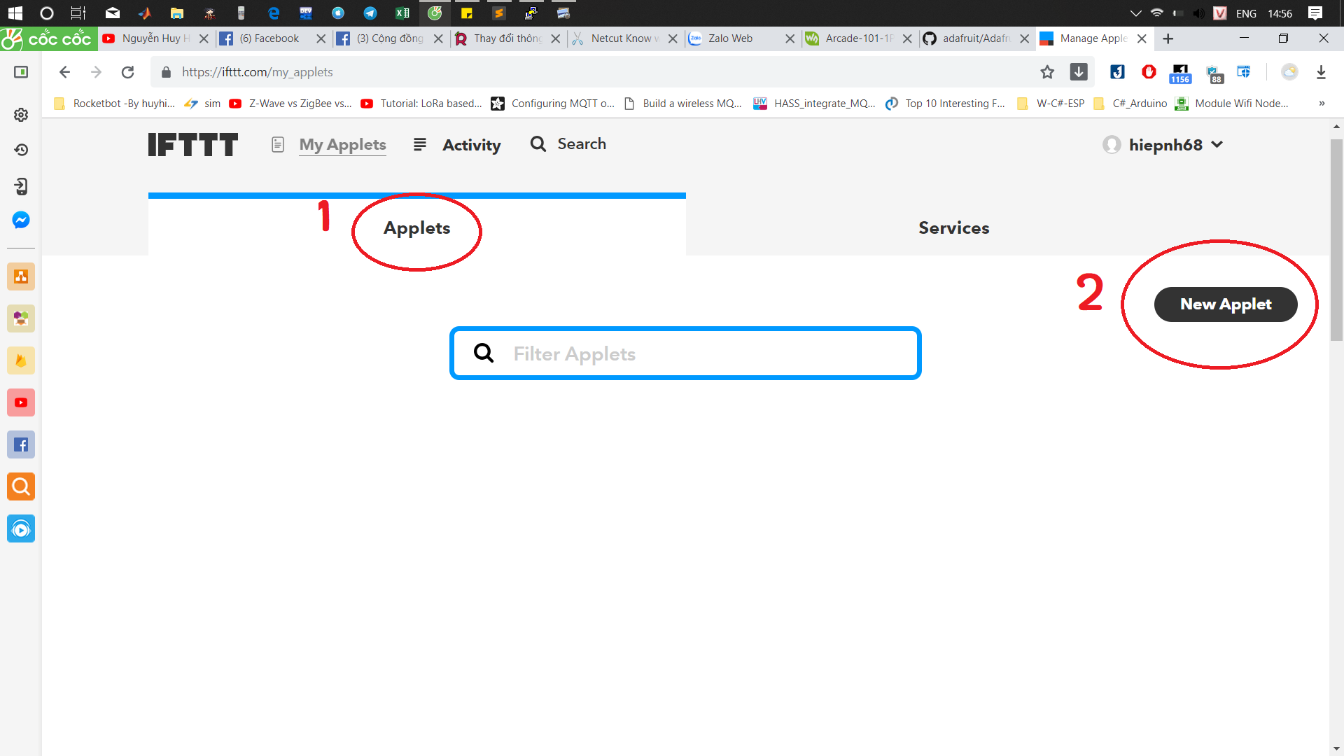Viewport: 1344px width, 756px height.
Task: Bookmark this page with the star icon
Action: tap(1047, 72)
